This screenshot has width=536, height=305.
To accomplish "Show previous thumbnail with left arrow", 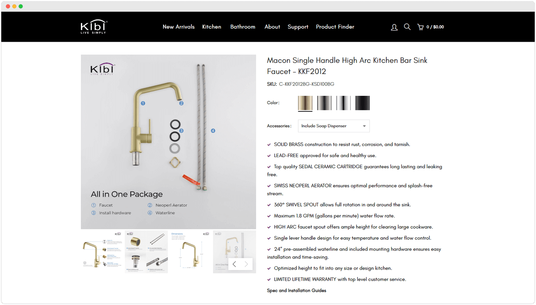I will tap(234, 264).
